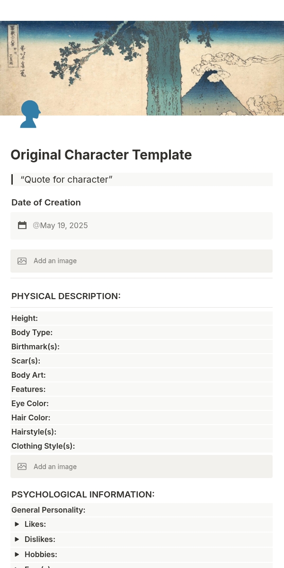Screen dimensions: 284x568
Task: Click Add an image below Clothing Style(s)
Action: pyautogui.click(x=55, y=467)
